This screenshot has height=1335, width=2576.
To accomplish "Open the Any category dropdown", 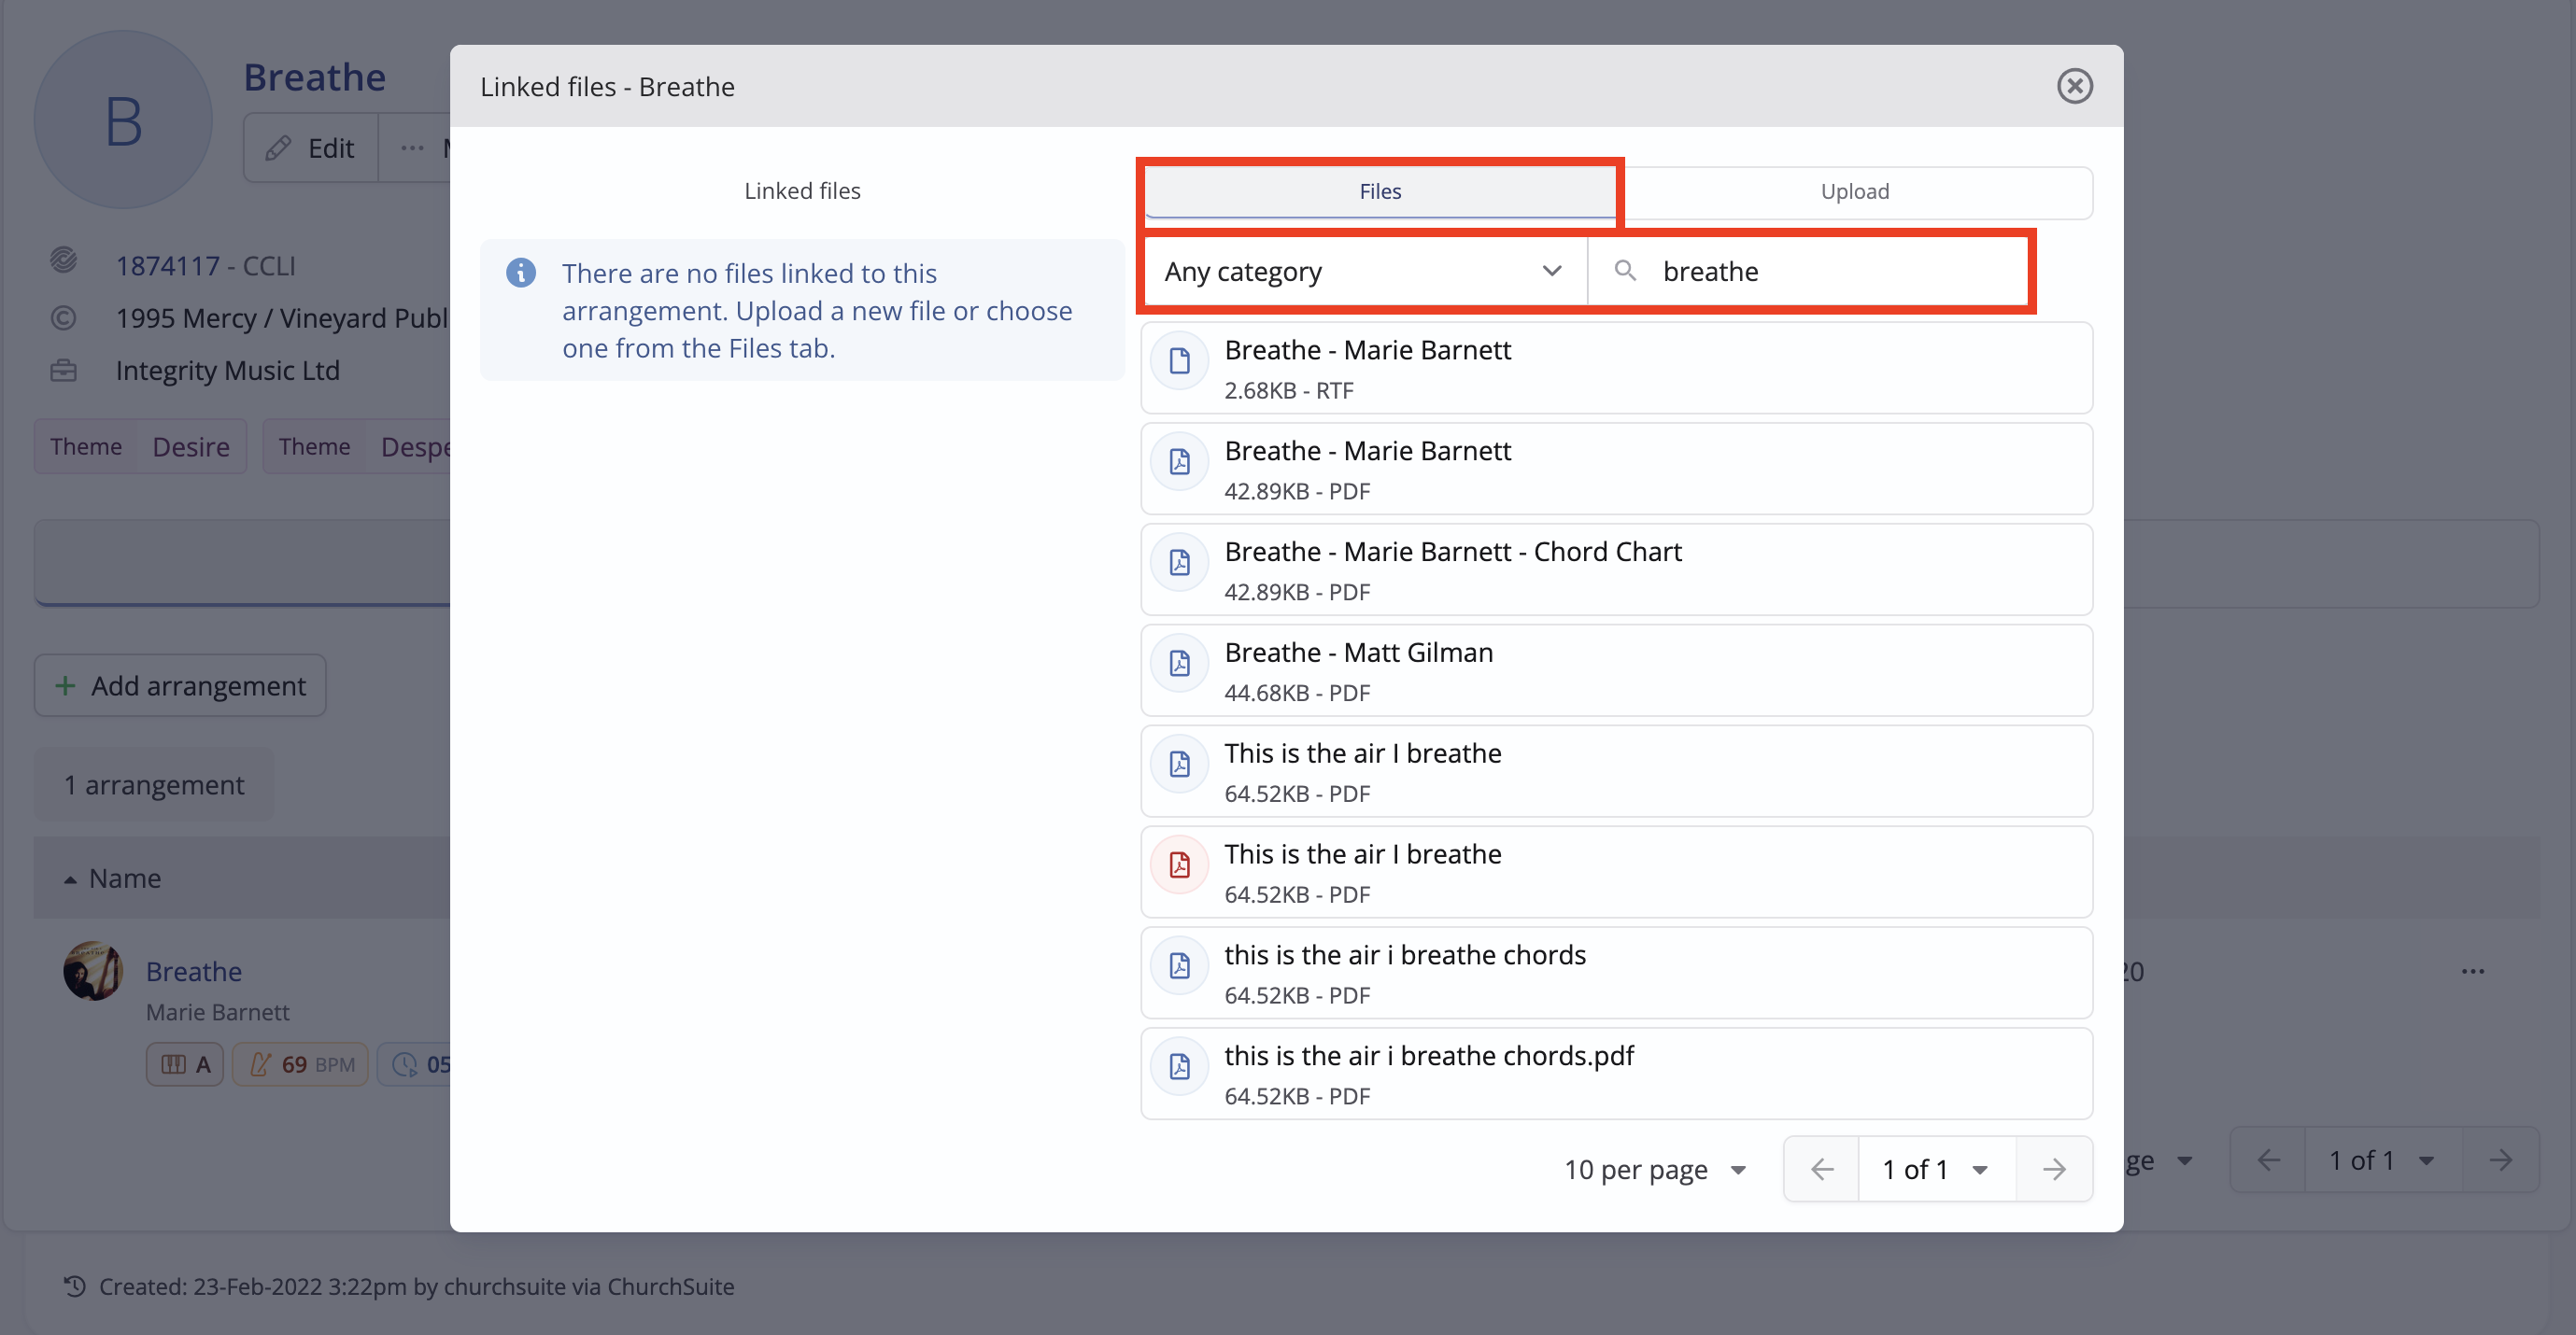I will pyautogui.click(x=1364, y=271).
